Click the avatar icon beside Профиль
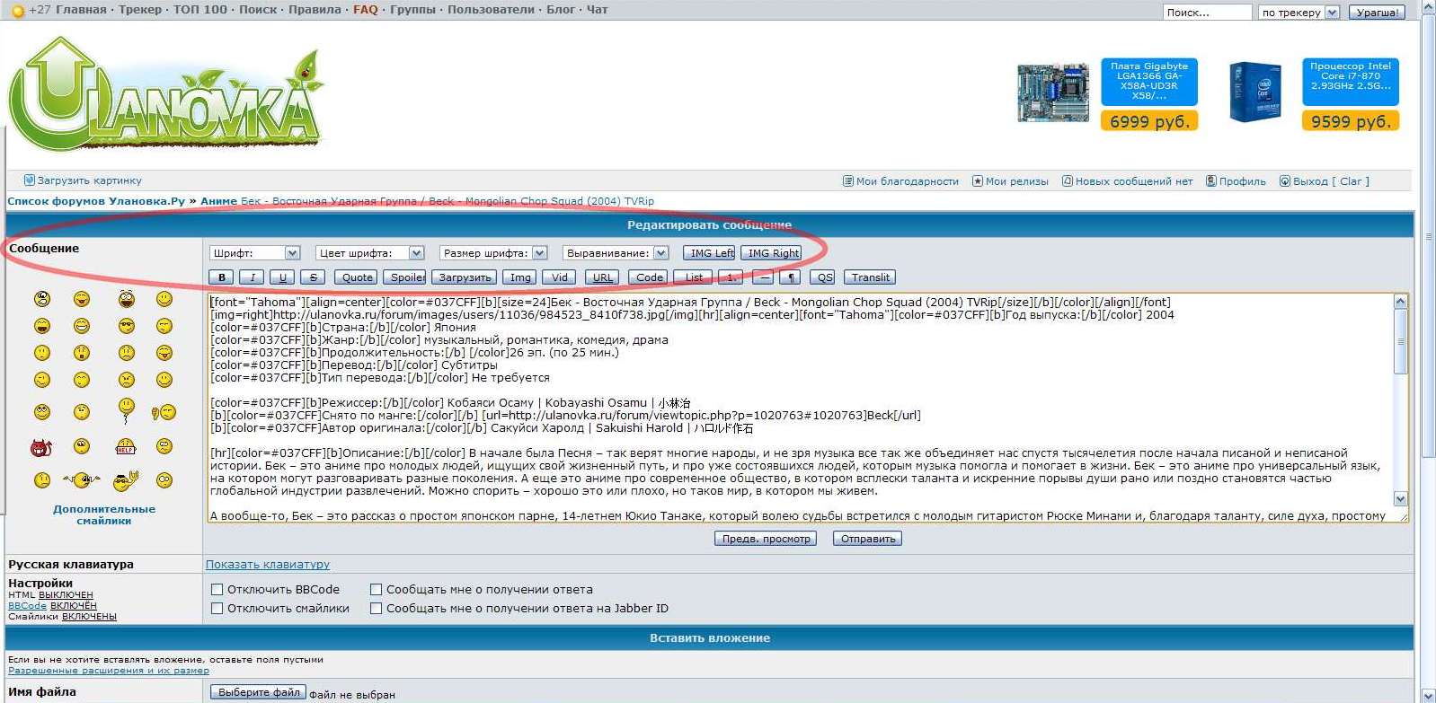Image resolution: width=1436 pixels, height=703 pixels. pos(1210,181)
